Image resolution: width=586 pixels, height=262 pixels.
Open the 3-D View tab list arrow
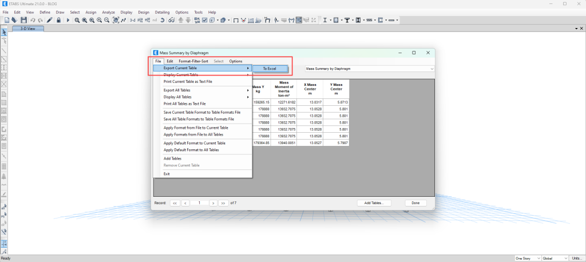[x=577, y=29]
